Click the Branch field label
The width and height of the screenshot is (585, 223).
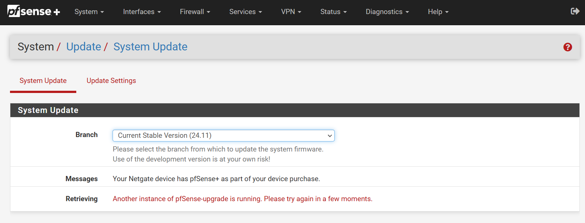[x=87, y=135]
